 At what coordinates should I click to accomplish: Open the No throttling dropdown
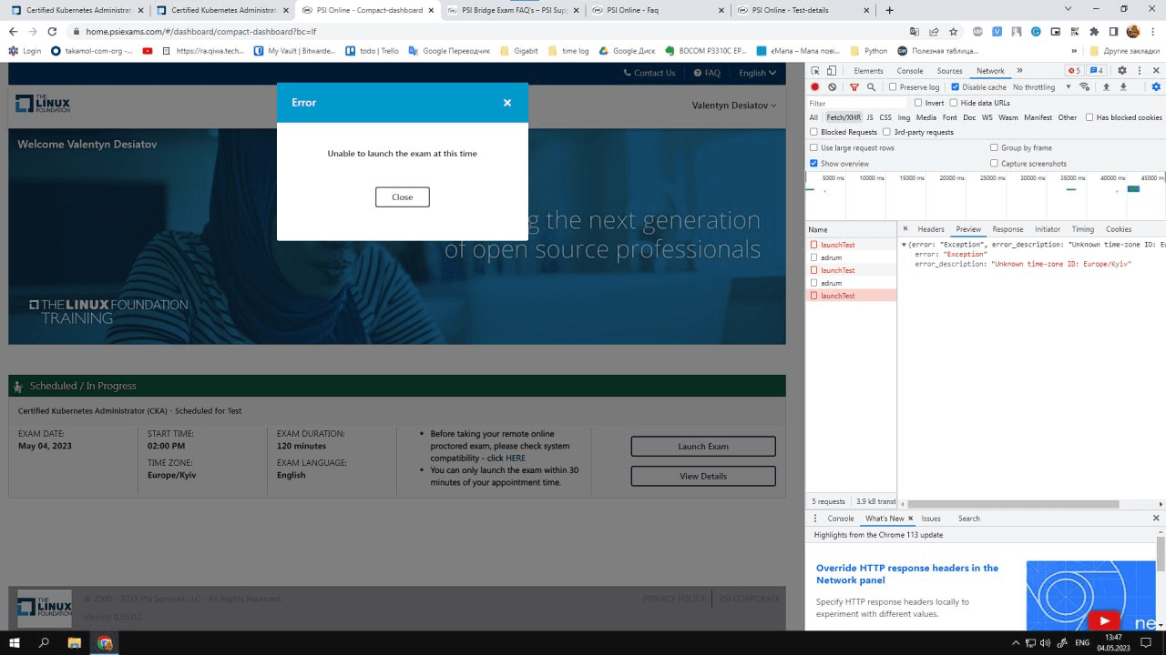1038,87
